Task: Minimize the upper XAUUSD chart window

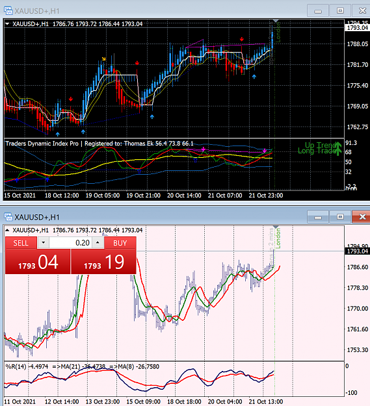Action: pos(318,10)
